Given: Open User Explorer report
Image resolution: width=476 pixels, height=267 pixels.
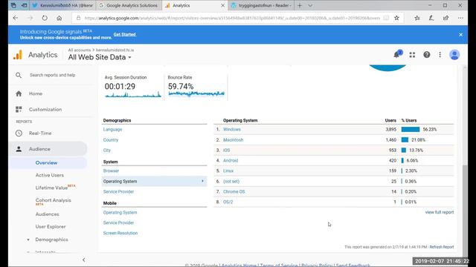Looking at the screenshot, I should [x=51, y=227].
